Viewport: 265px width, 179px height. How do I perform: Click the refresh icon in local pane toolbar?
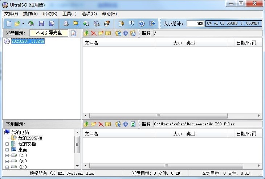[133, 124]
